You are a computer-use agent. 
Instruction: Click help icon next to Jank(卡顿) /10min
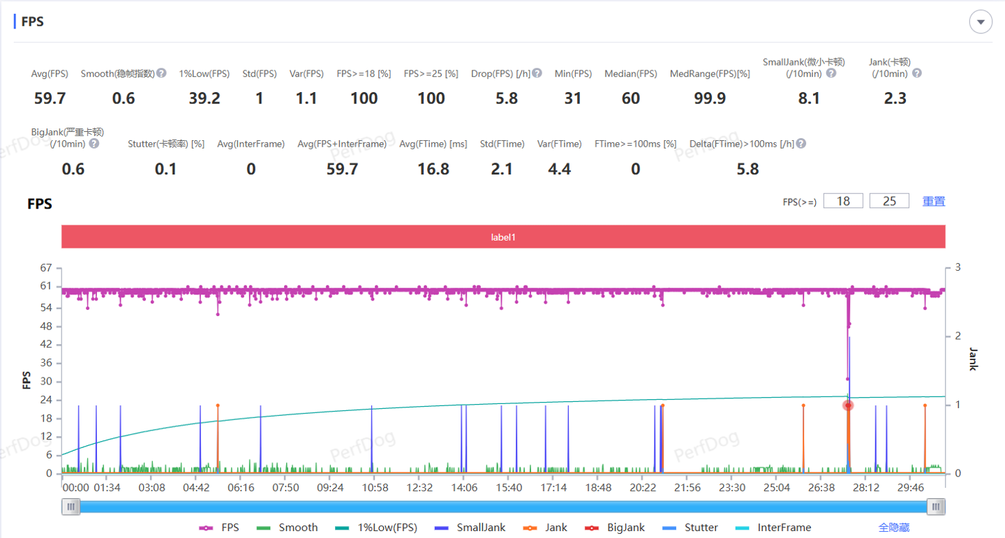pyautogui.click(x=917, y=73)
